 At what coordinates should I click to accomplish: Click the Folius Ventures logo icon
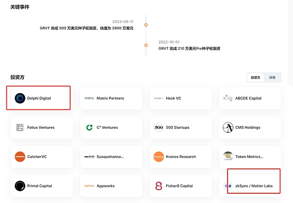(x=20, y=127)
